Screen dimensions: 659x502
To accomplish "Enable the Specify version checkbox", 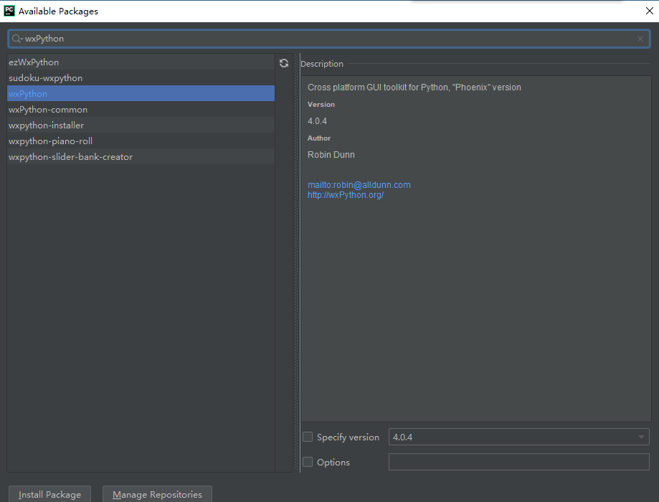I will coord(308,437).
